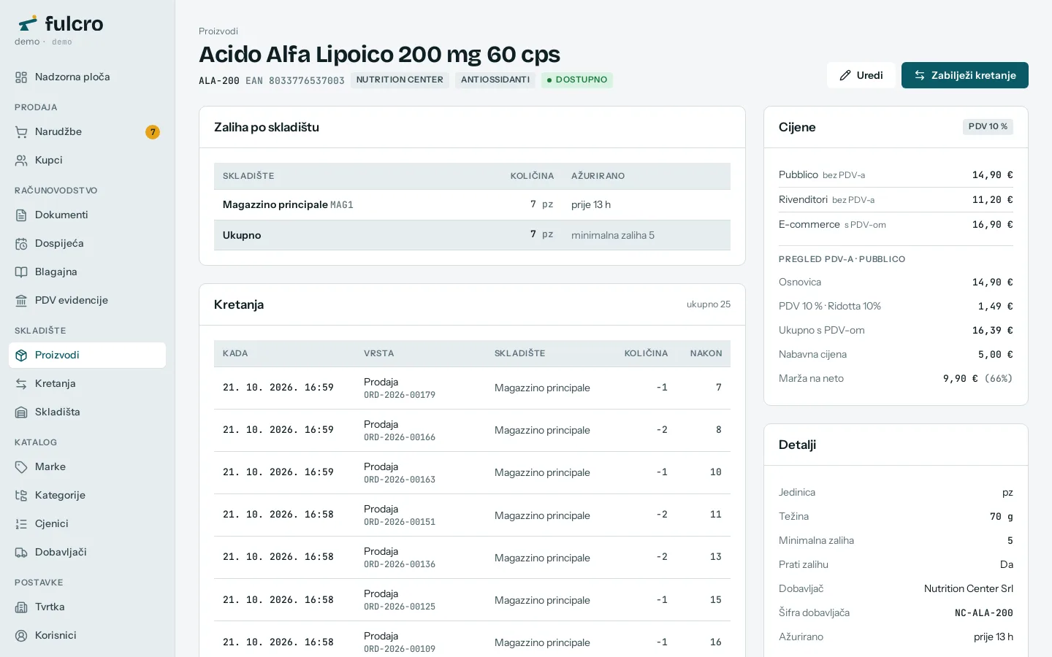The height and width of the screenshot is (657, 1052).
Task: Click PDV evidencije bank icon
Action: tap(21, 301)
